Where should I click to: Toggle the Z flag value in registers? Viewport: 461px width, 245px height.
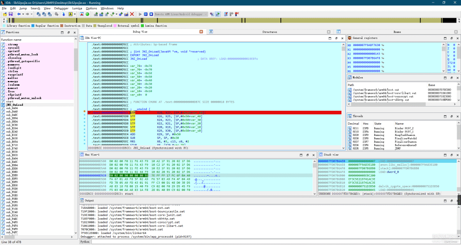[x=454, y=49]
